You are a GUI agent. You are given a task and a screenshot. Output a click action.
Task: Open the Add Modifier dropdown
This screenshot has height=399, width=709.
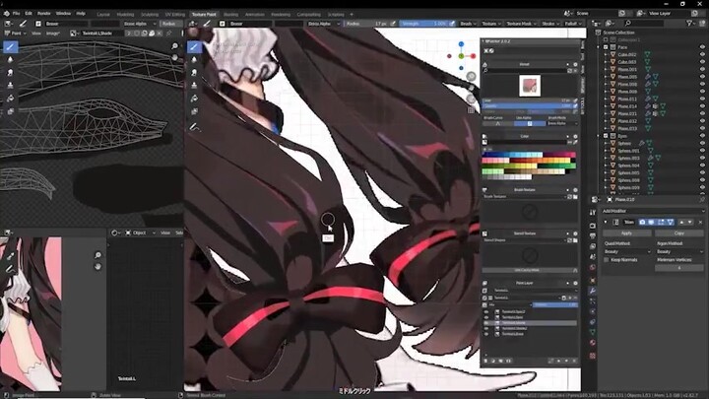pyautogui.click(x=652, y=211)
